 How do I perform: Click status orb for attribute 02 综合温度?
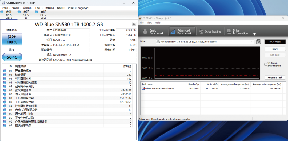pos(5,75)
